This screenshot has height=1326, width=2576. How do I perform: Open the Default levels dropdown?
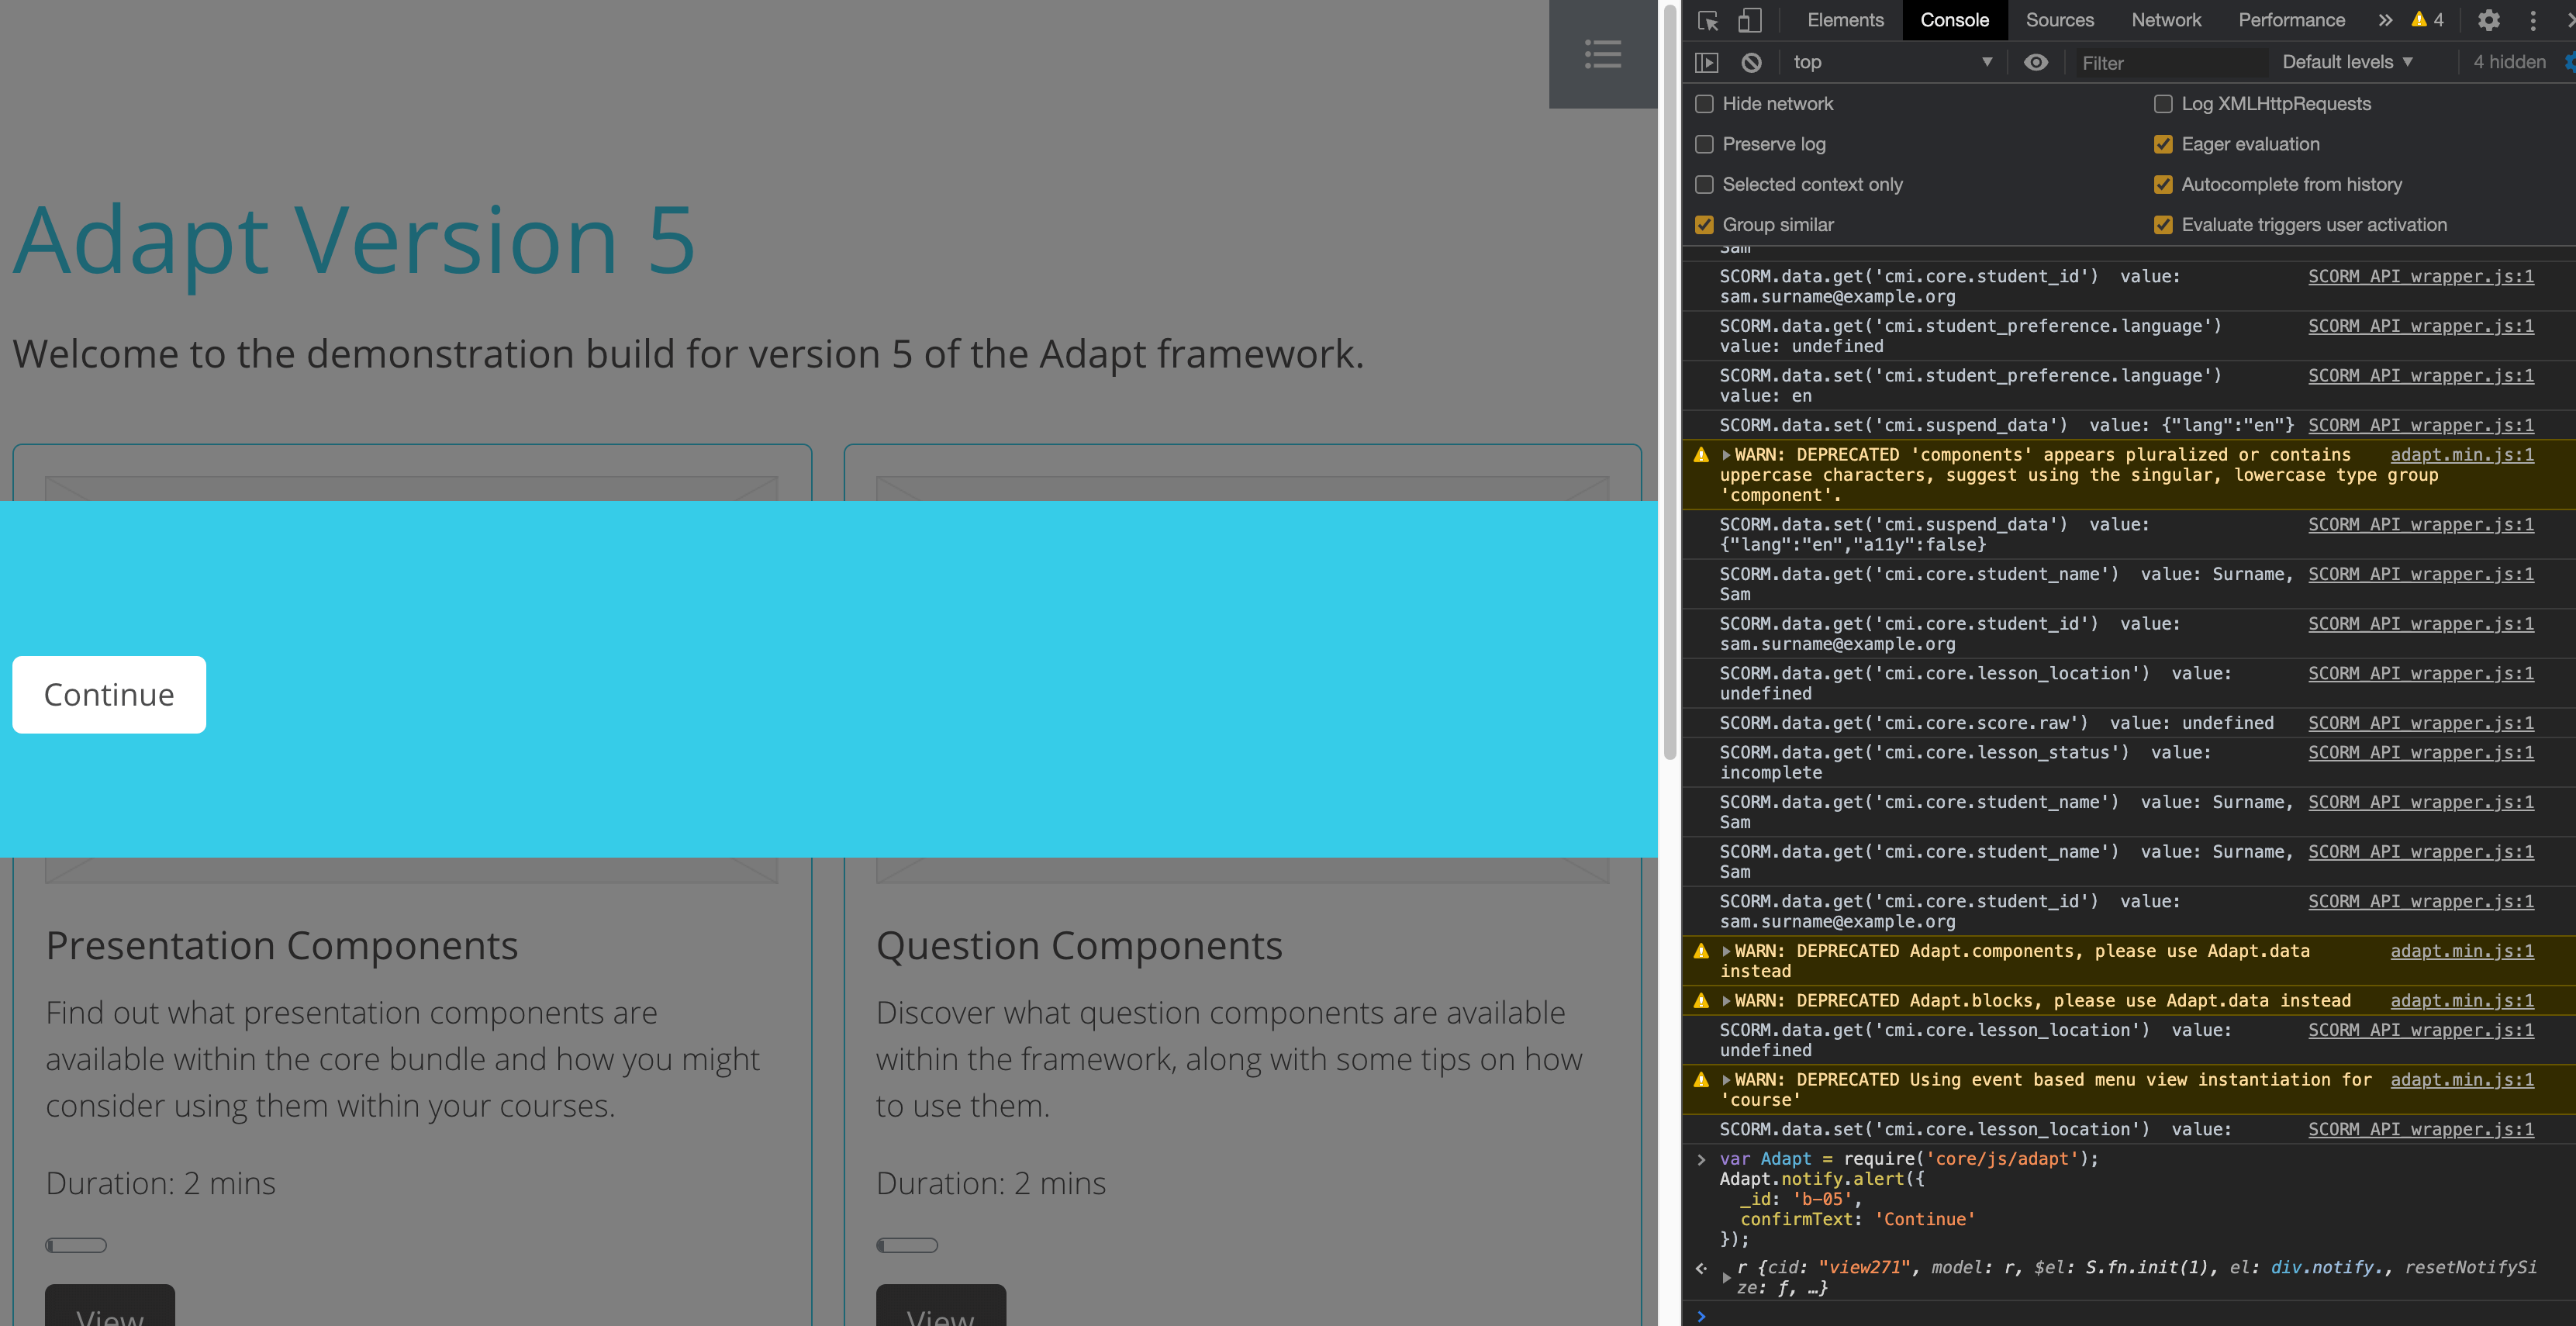pyautogui.click(x=2347, y=62)
